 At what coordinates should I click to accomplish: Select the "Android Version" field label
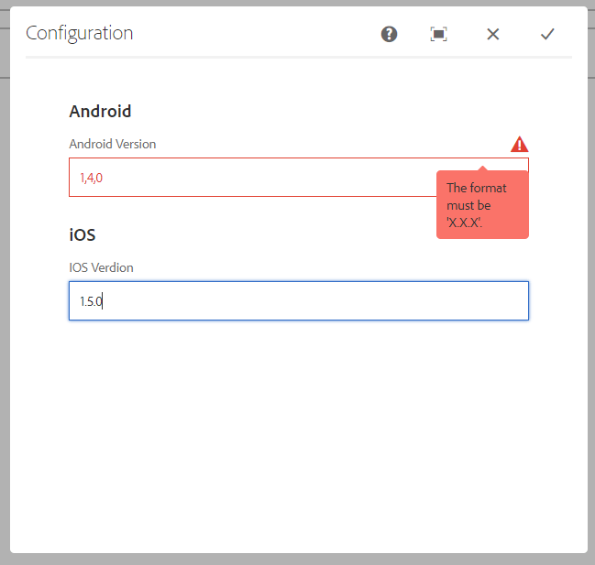tap(113, 144)
